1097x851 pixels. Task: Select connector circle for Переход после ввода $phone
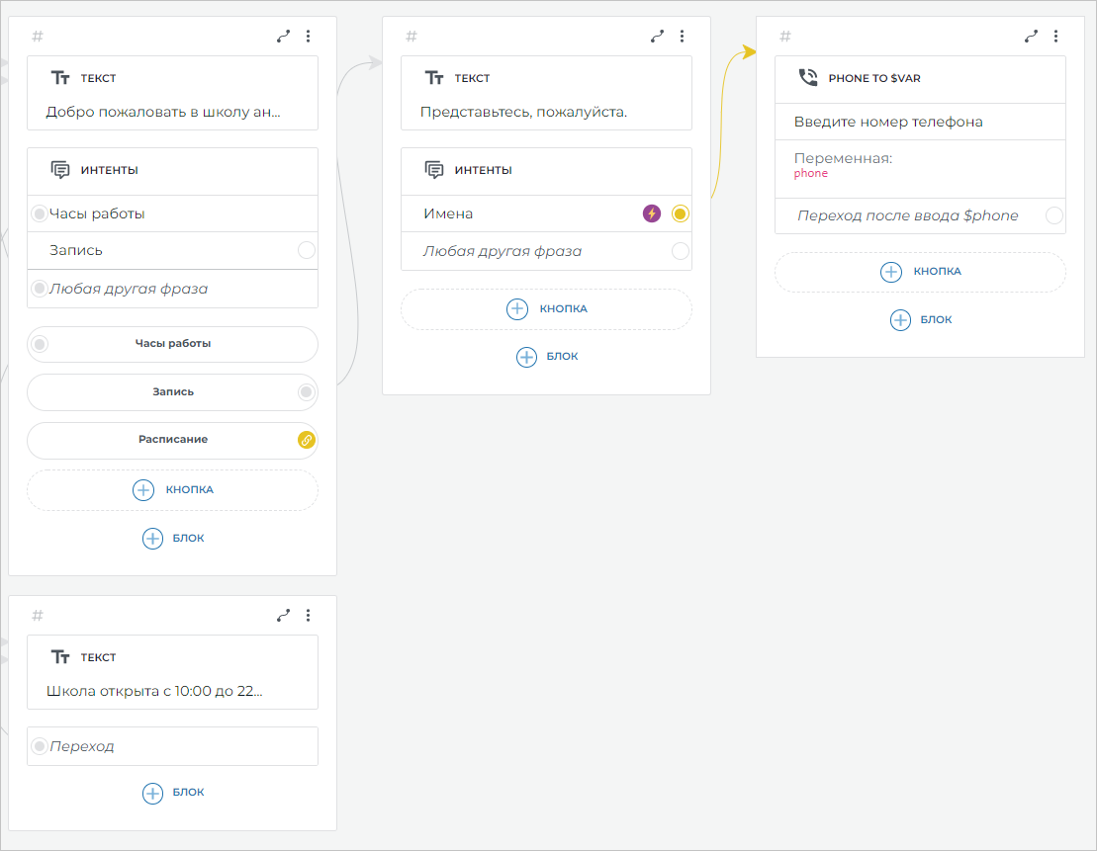tap(1054, 215)
